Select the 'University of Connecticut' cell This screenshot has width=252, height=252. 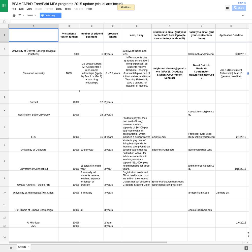[x=34, y=161]
